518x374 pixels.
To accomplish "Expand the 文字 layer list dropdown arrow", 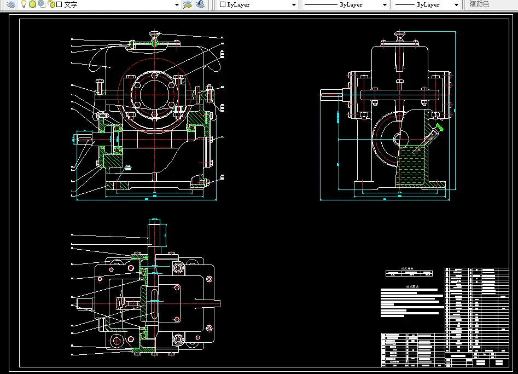I will [x=177, y=4].
